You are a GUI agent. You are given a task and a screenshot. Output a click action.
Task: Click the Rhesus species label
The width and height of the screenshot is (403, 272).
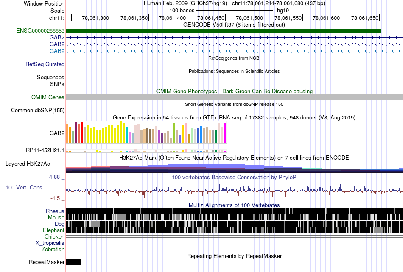55,211
